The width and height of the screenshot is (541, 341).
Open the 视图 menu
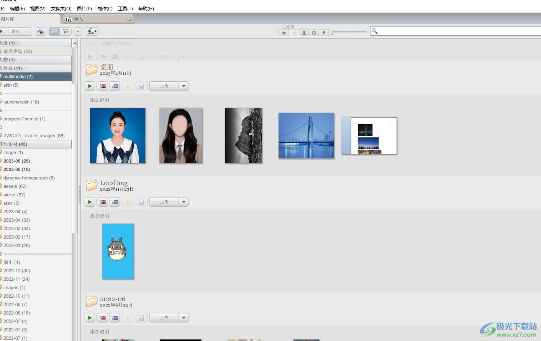pos(38,8)
